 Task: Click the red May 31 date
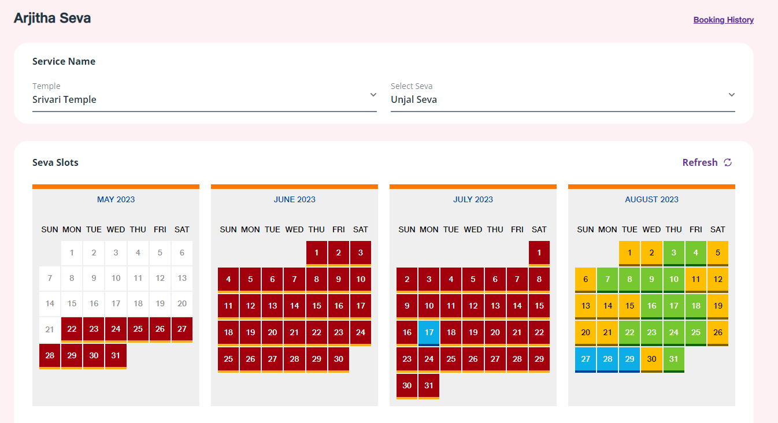pyautogui.click(x=116, y=357)
